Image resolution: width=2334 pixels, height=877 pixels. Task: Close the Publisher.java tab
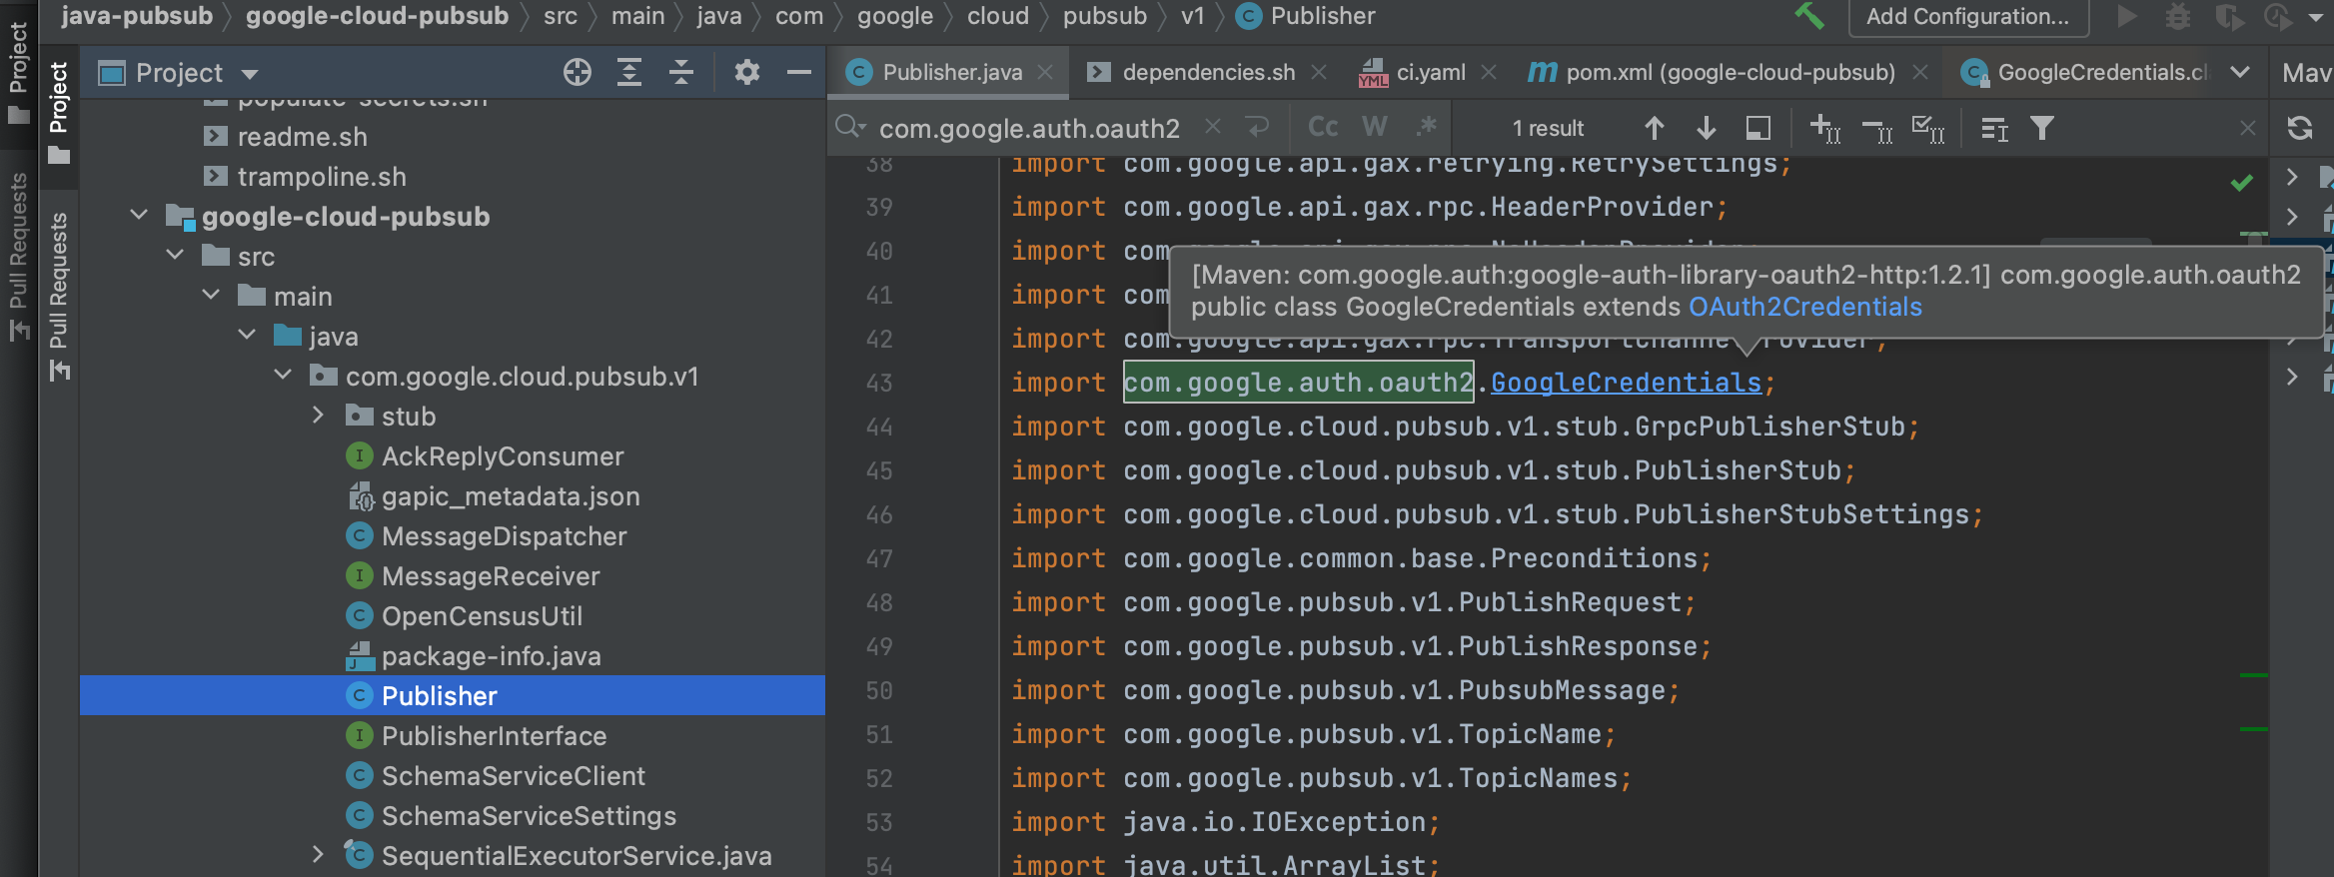1045,72
